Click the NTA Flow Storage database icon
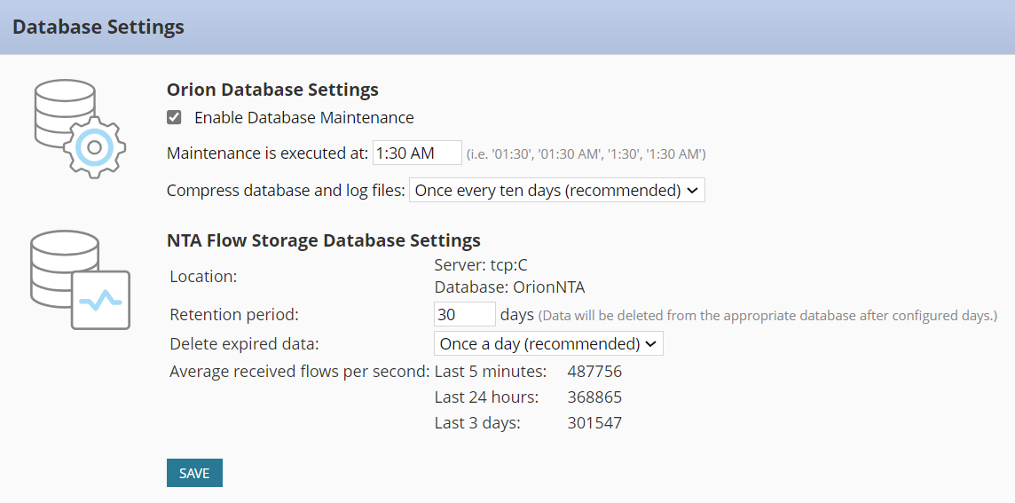 pyautogui.click(x=80, y=280)
